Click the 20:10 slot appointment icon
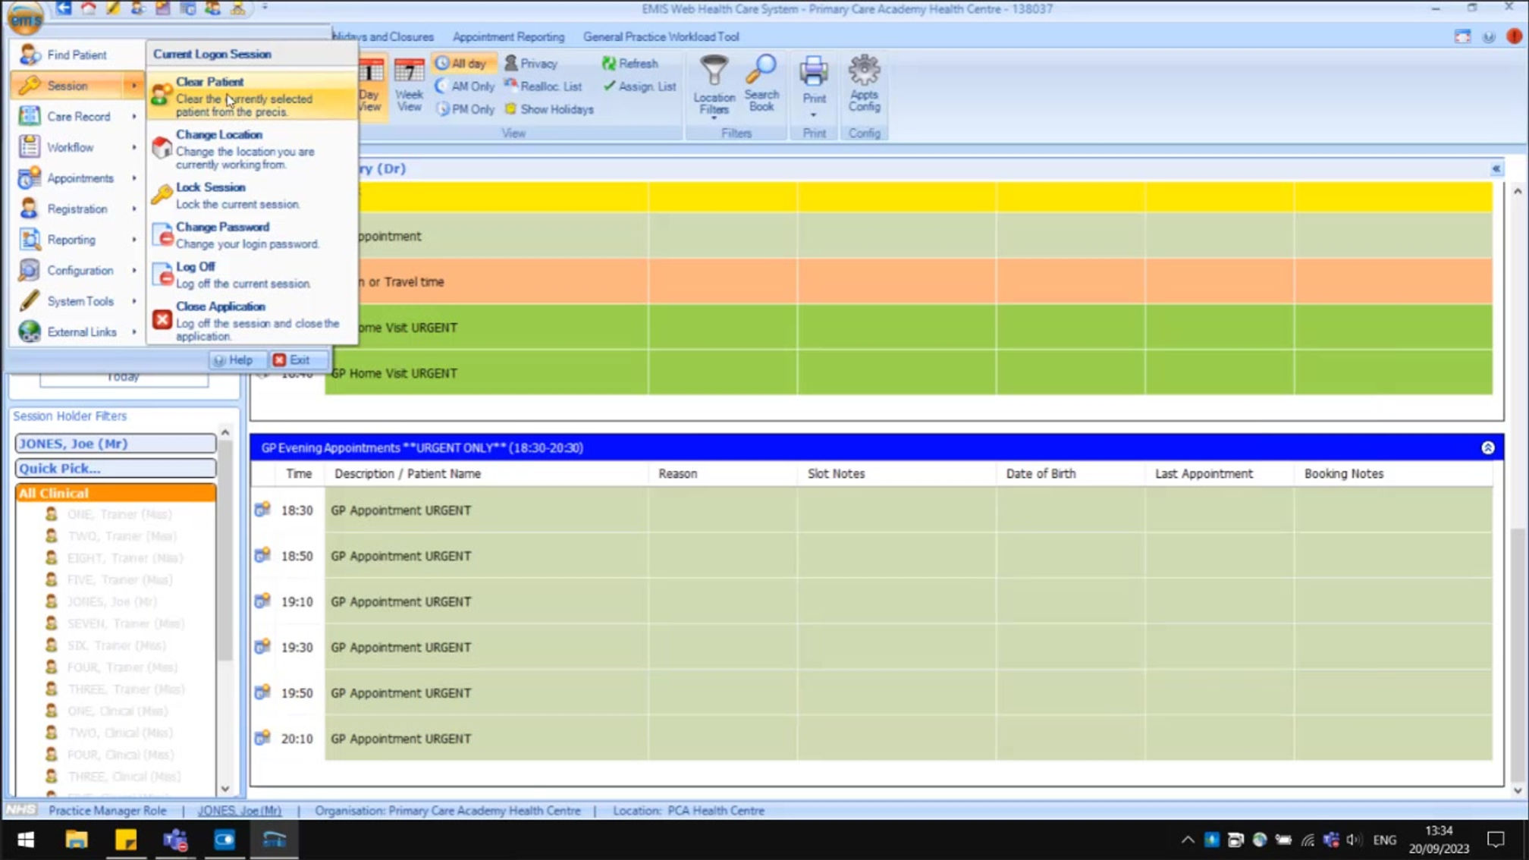1529x860 pixels. (x=262, y=737)
